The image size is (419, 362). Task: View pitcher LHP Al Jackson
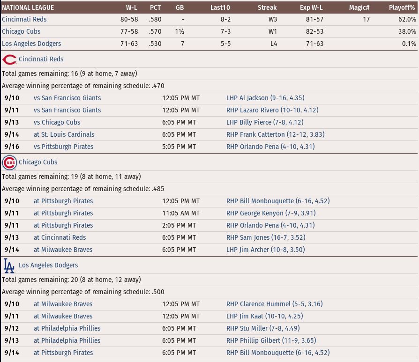[265, 98]
